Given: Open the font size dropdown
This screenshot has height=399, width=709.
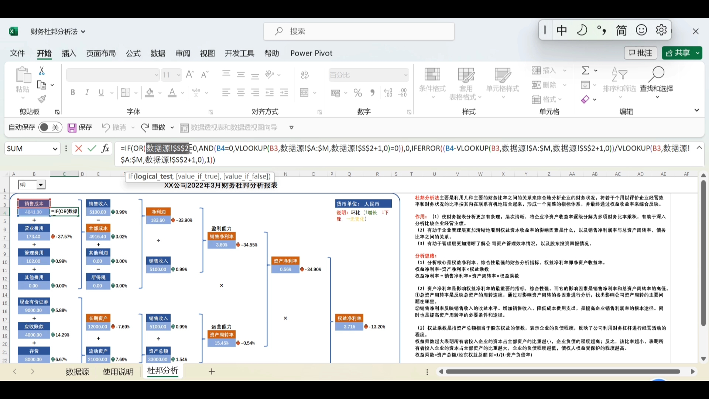Looking at the screenshot, I should 179,75.
